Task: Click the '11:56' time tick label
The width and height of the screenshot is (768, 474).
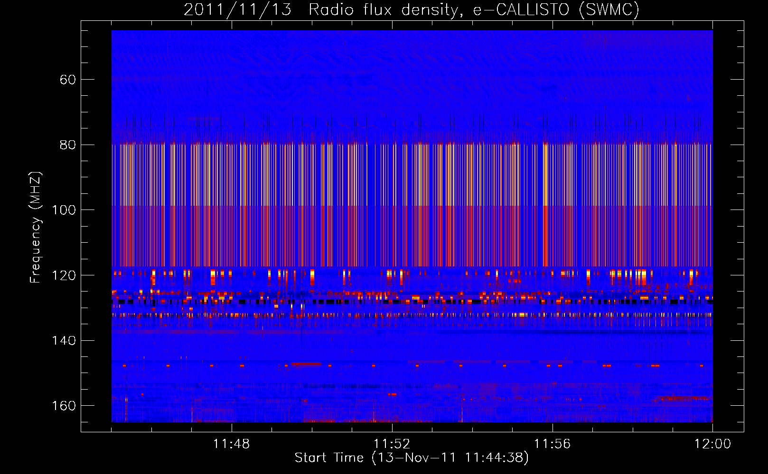Action: 553,444
